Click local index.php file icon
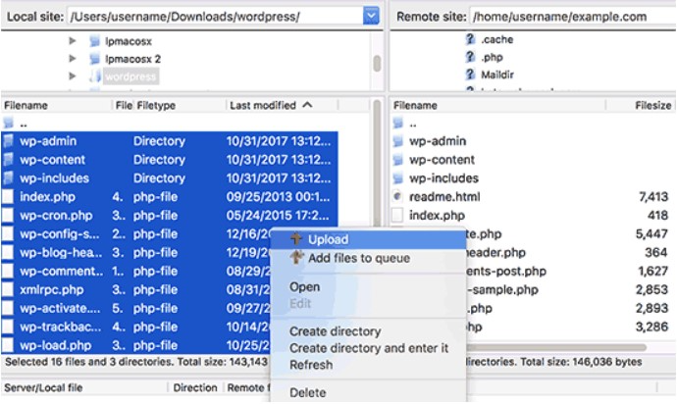Image resolution: width=677 pixels, height=404 pixels. tap(8, 196)
